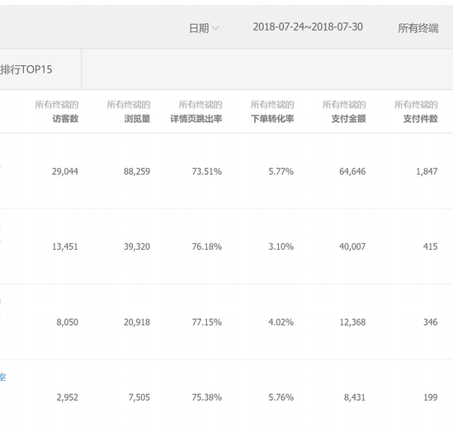Select page views value 7,505

coord(139,397)
